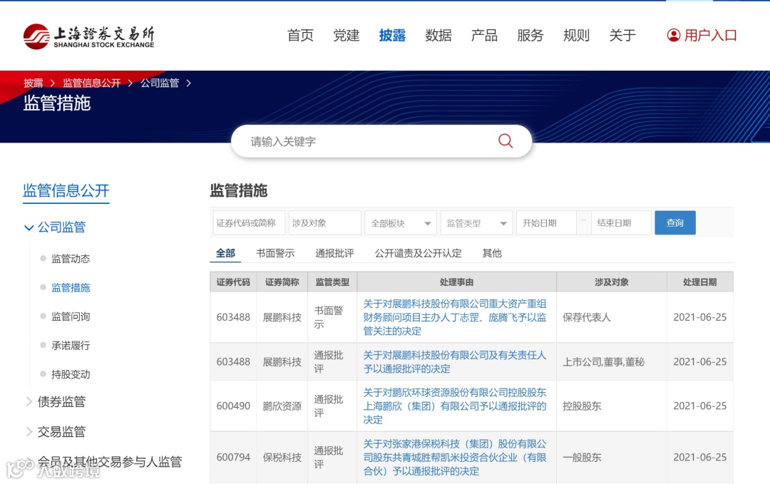Open 持股变动 in the sidebar
Screen dimensions: 770x484
(x=71, y=374)
